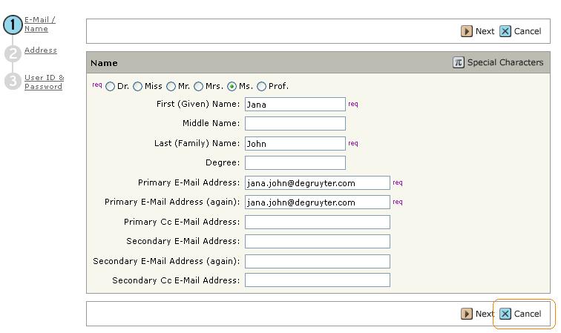
Task: Click the top Cancel X icon
Action: coord(505,31)
